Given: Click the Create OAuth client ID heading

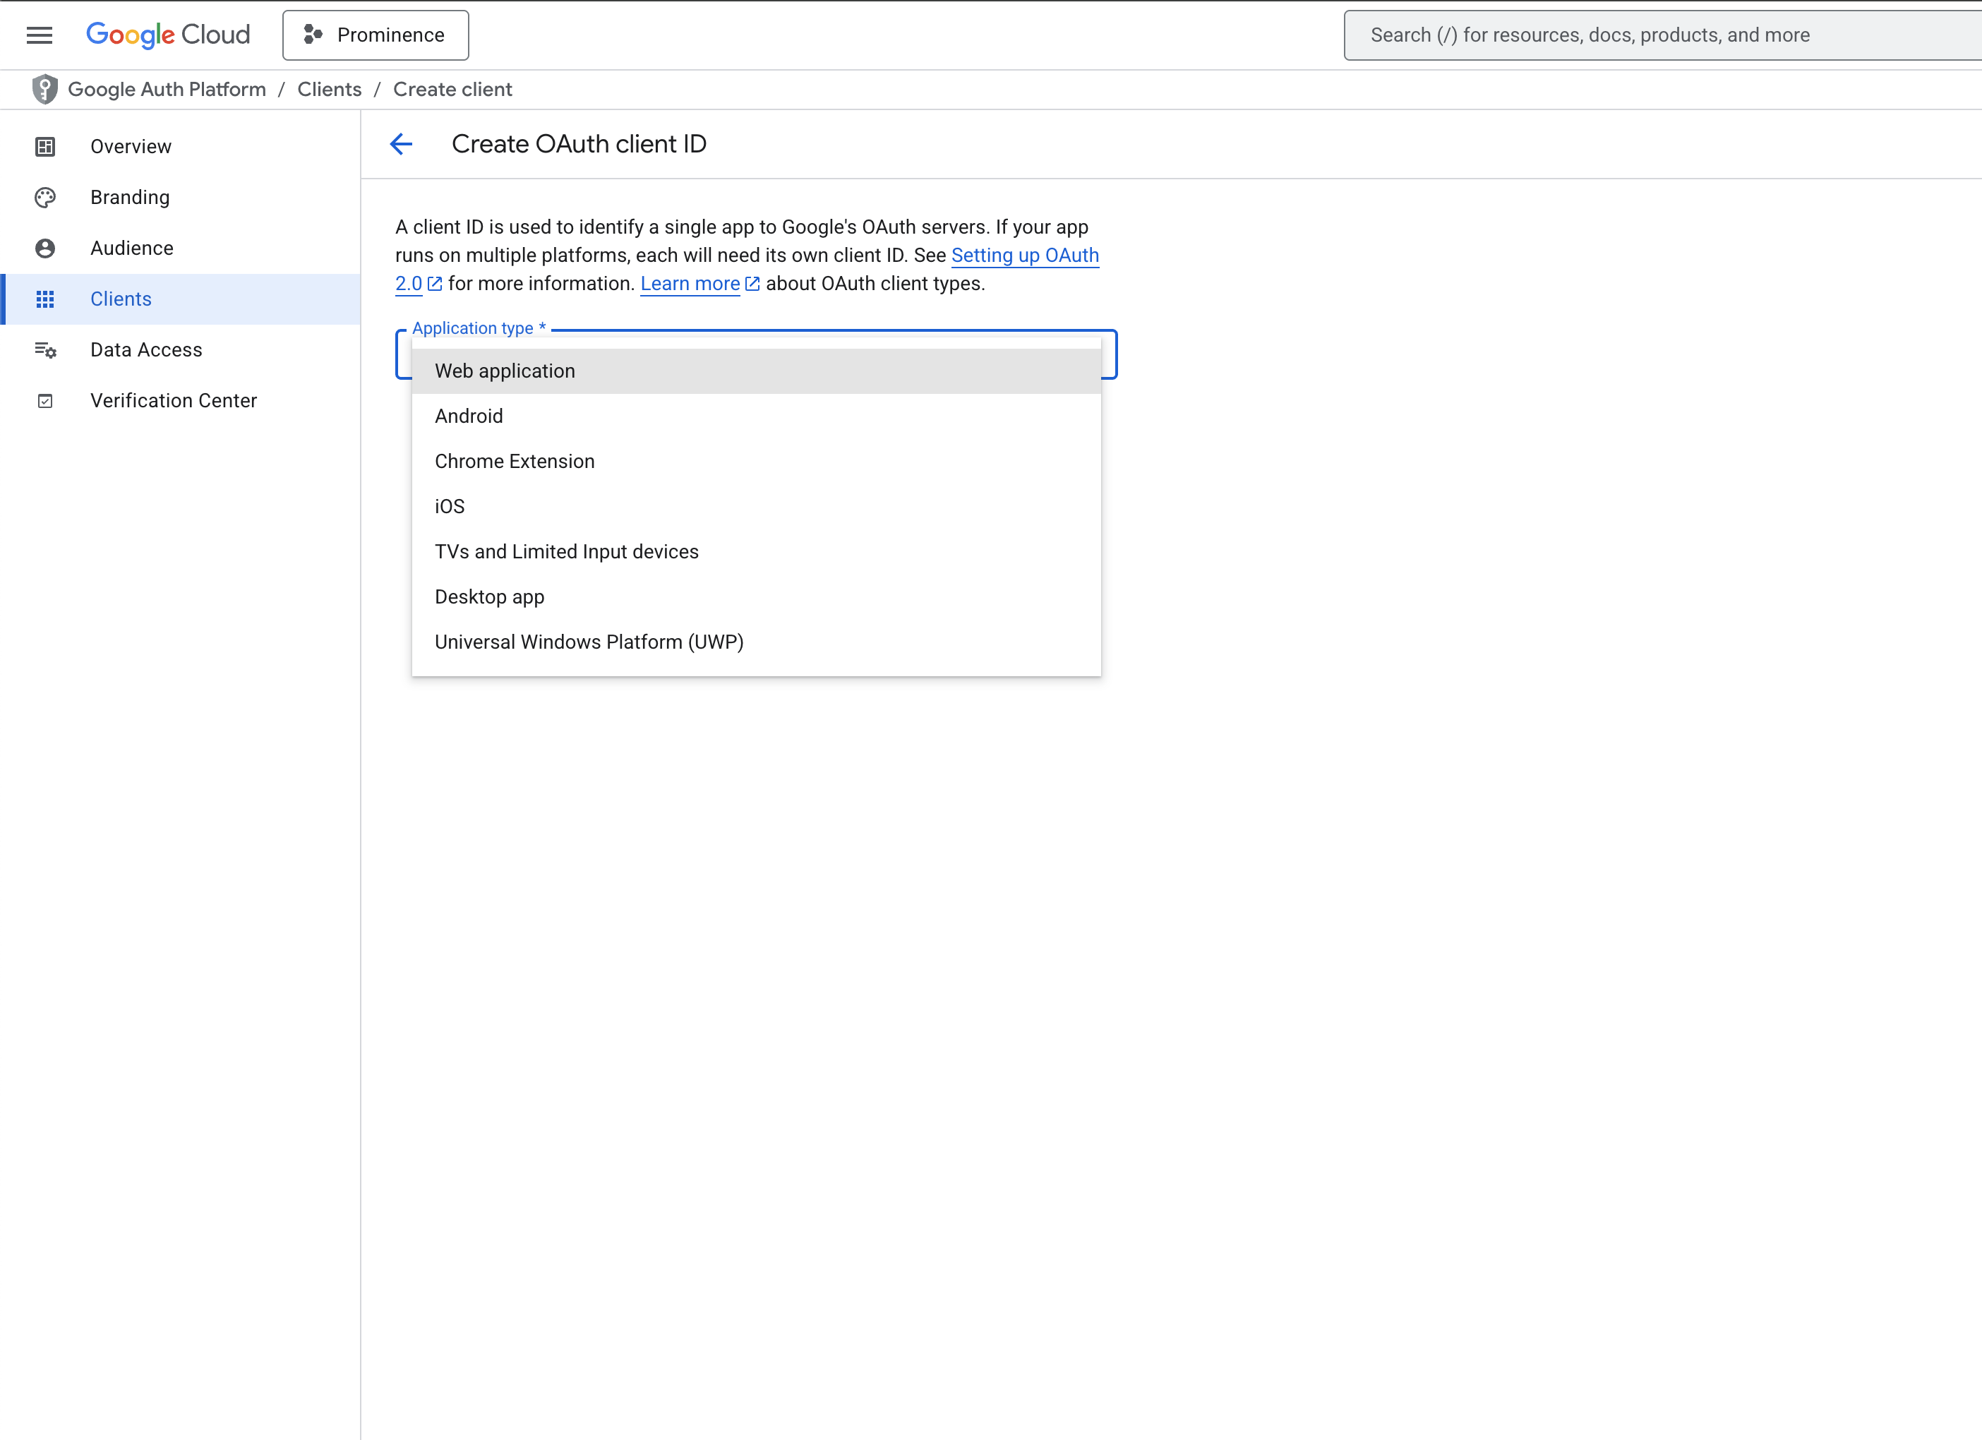Looking at the screenshot, I should coord(579,144).
